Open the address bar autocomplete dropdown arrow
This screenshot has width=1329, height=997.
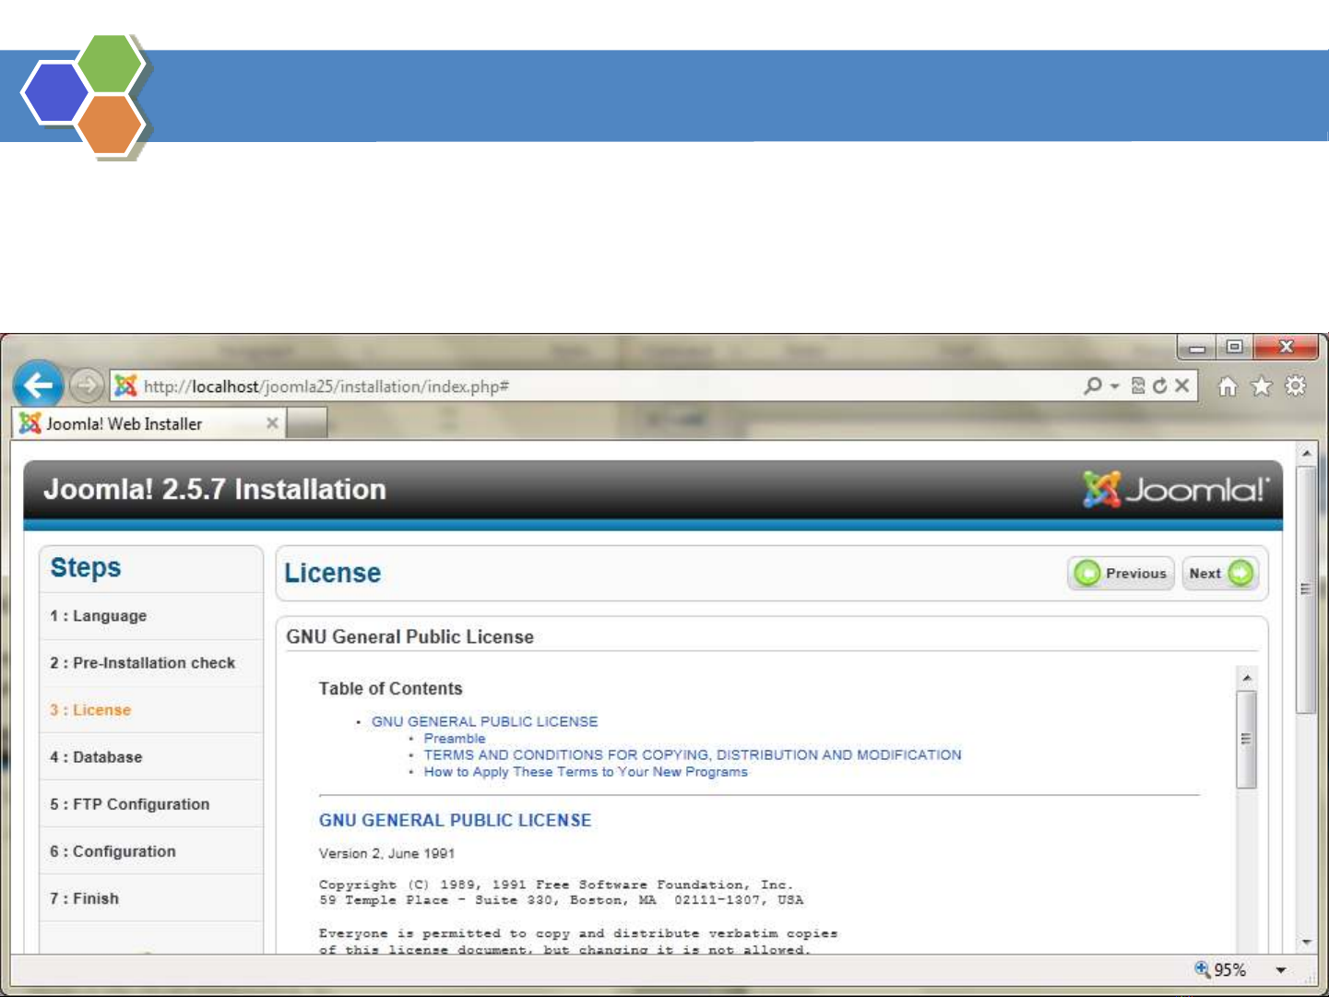click(1115, 386)
